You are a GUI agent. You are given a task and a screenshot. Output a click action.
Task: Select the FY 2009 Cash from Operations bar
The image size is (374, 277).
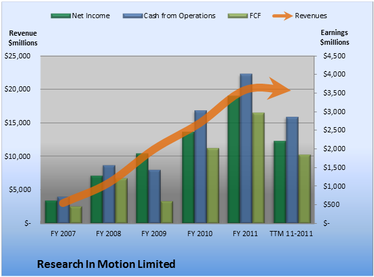[154, 197]
